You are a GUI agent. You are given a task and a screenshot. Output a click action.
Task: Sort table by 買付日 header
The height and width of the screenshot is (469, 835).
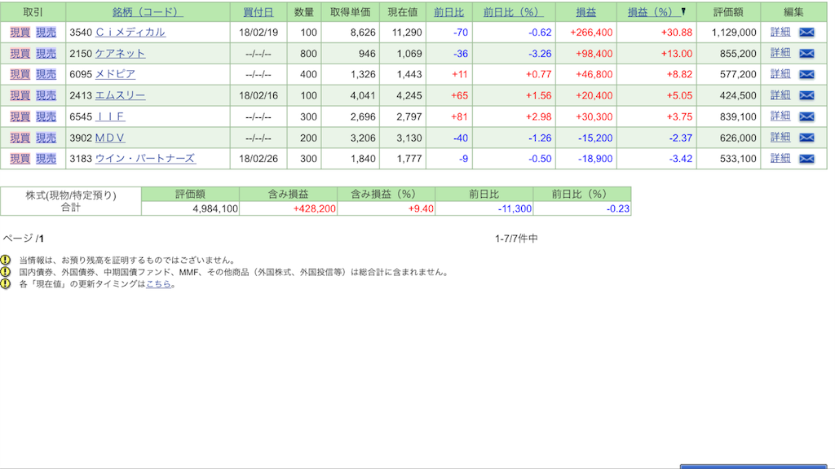(x=258, y=11)
